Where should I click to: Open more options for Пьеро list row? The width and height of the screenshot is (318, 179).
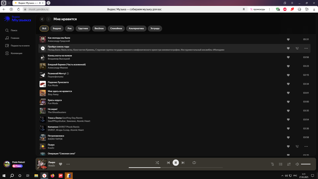tap(306, 146)
